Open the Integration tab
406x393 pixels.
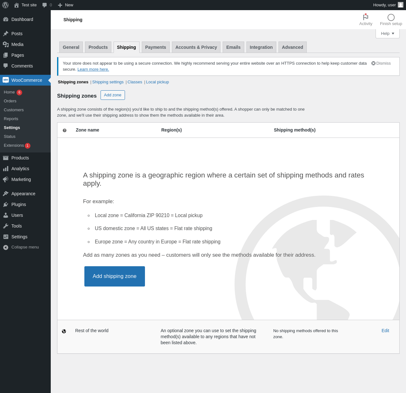pyautogui.click(x=261, y=47)
